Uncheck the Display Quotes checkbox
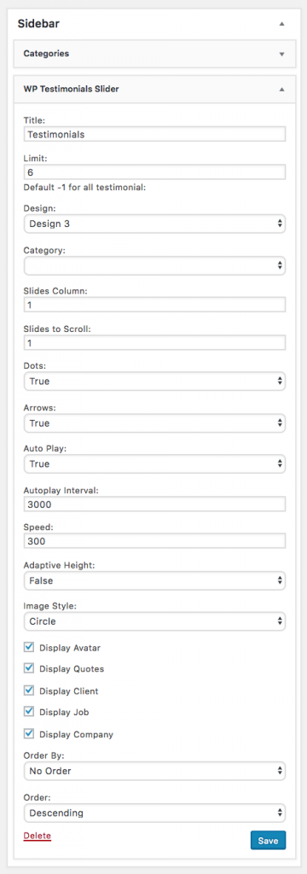 click(x=28, y=667)
